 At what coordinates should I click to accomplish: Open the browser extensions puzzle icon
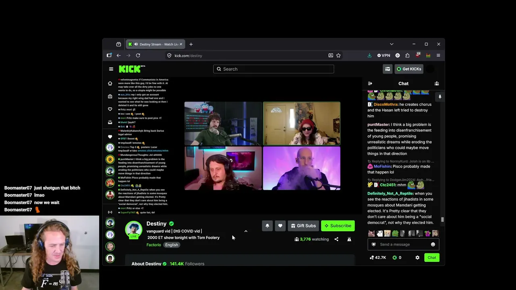pos(407,56)
